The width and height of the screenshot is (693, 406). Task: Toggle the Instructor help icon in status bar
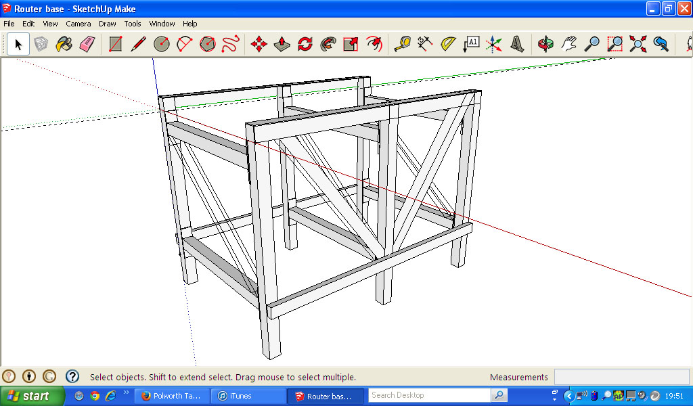(x=72, y=376)
